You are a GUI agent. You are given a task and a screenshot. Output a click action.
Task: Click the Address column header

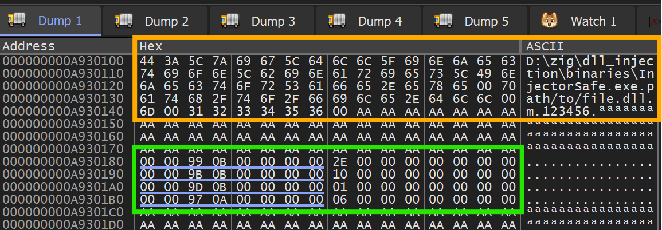66,46
